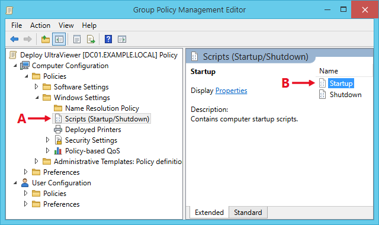Collapse the User Configuration node
Screen dimensions: 379x225
coord(15,183)
